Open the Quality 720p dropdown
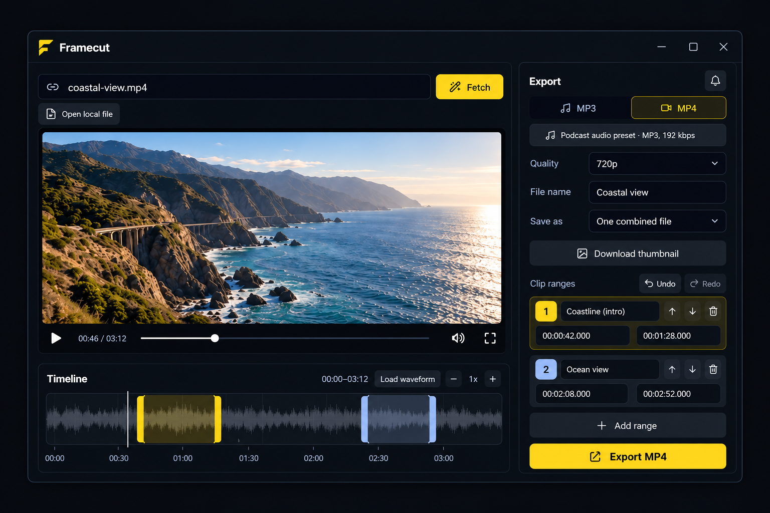 pos(657,164)
